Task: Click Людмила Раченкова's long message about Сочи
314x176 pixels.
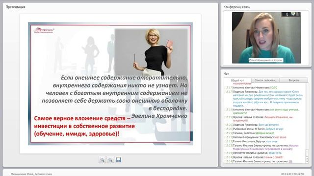Action: [x=268, y=99]
